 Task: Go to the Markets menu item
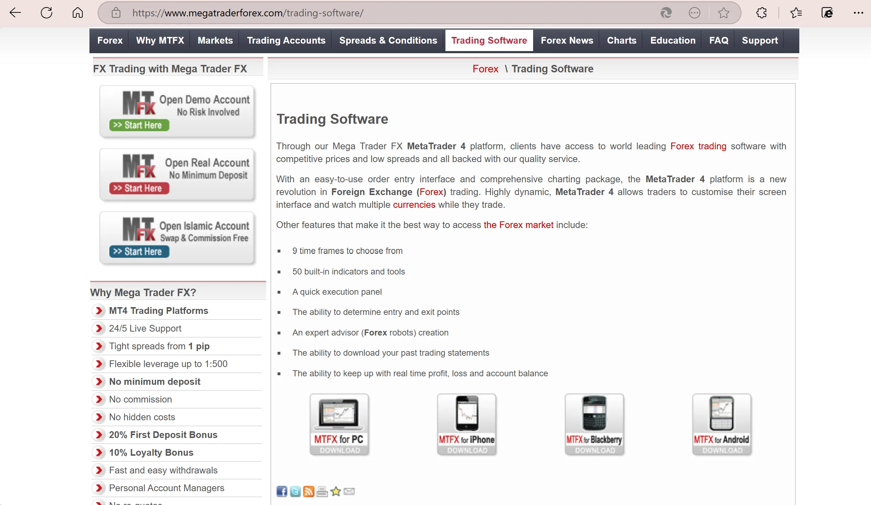(x=215, y=40)
